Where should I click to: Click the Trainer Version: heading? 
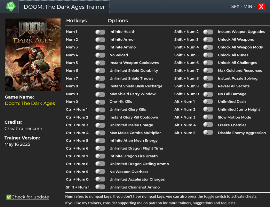click(22, 138)
